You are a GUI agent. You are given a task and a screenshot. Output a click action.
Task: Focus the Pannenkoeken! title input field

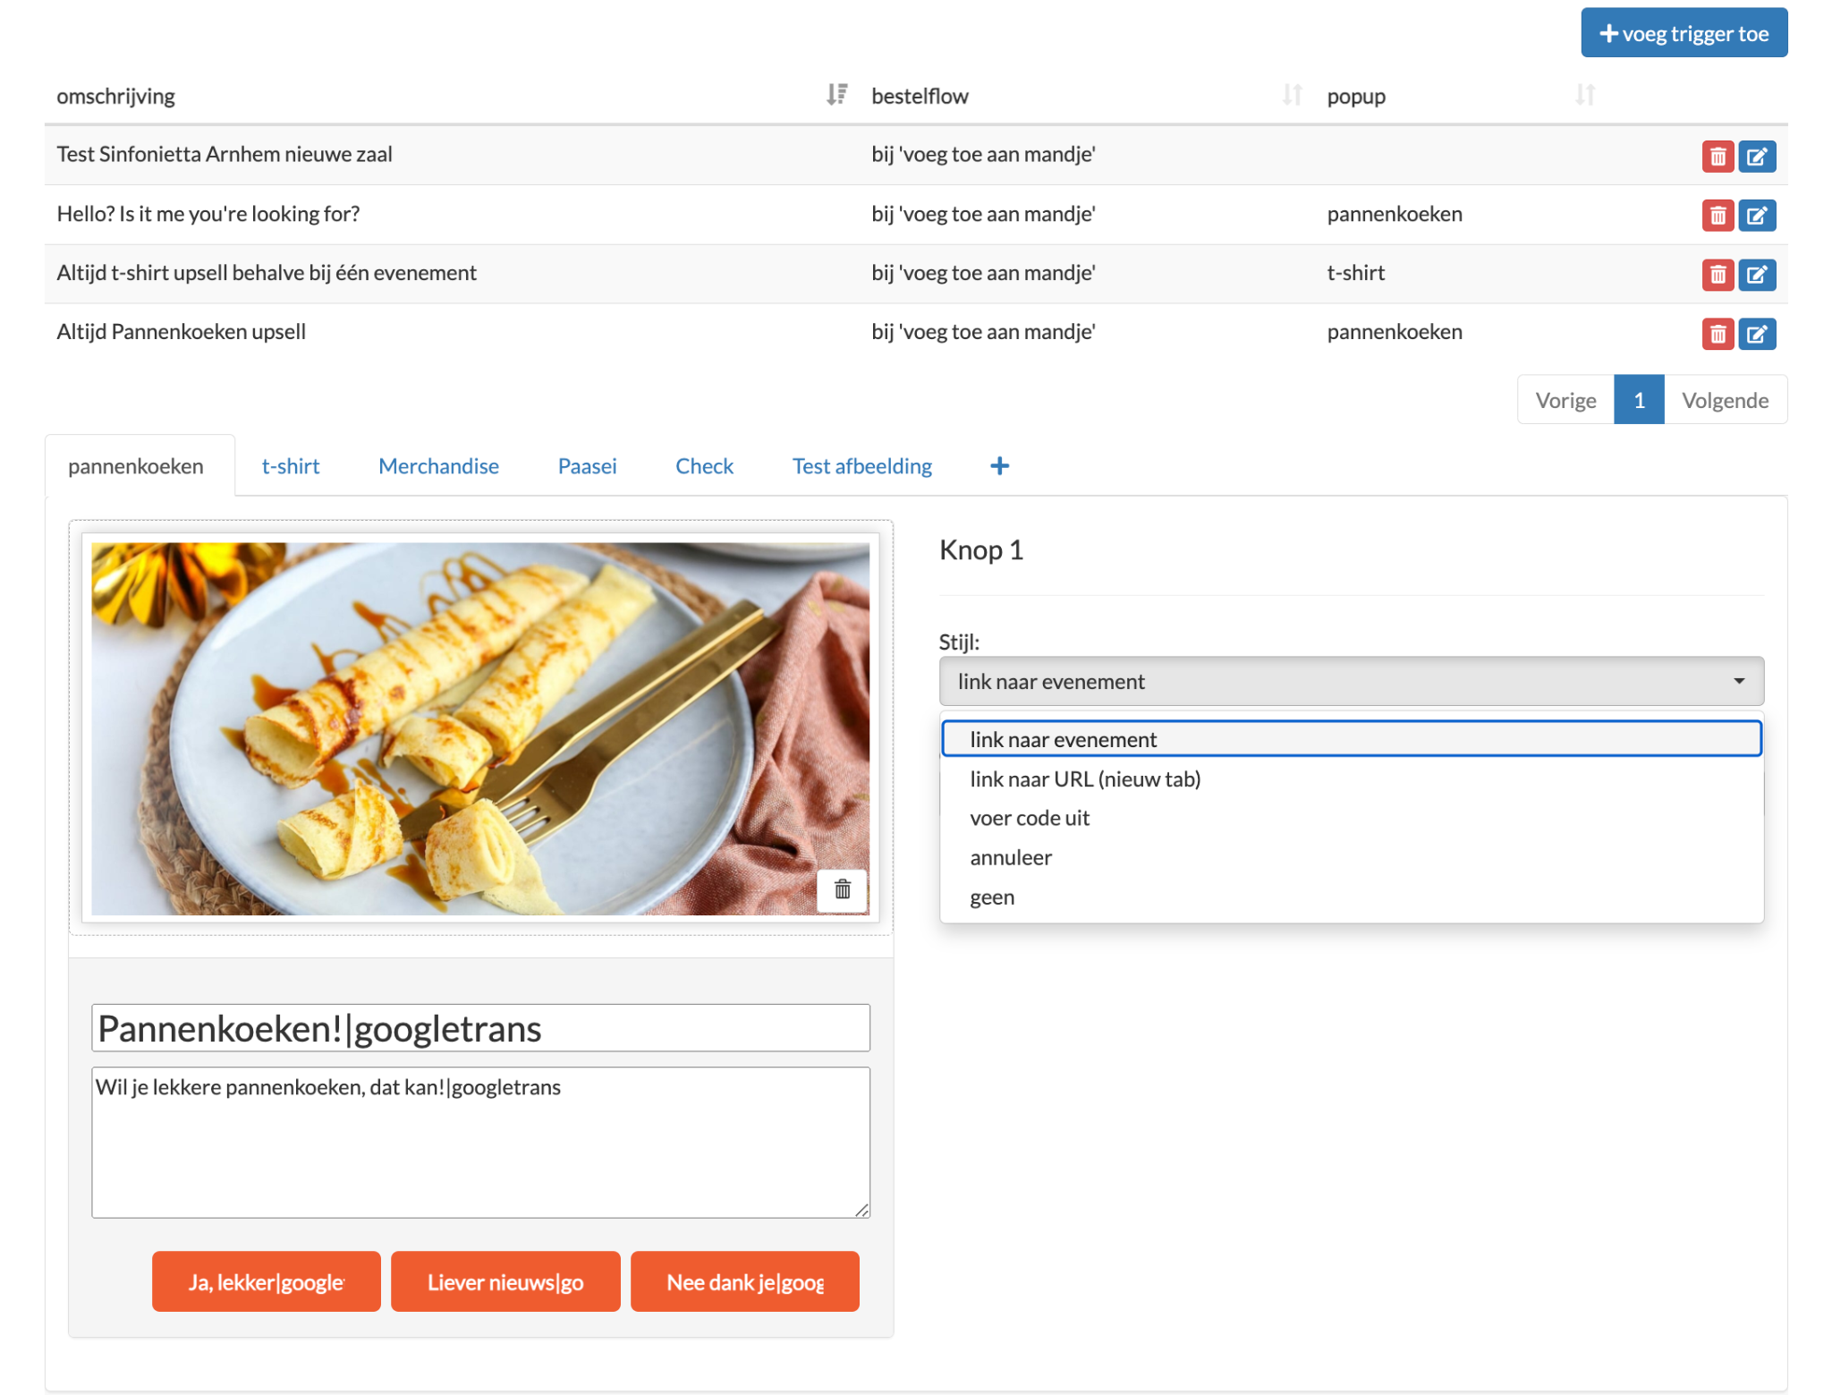pyautogui.click(x=480, y=1028)
